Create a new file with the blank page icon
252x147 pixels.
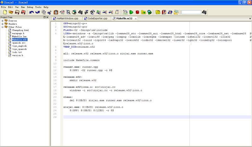(x=5, y=12)
